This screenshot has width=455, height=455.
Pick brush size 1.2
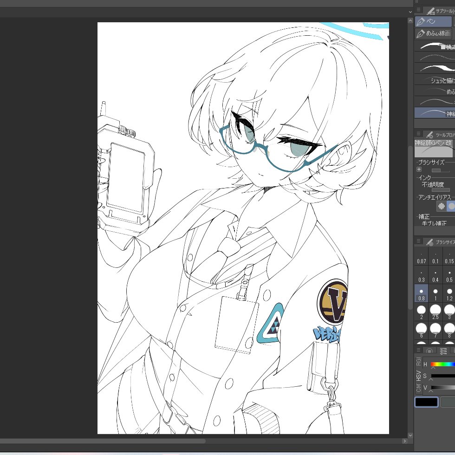tap(449, 293)
